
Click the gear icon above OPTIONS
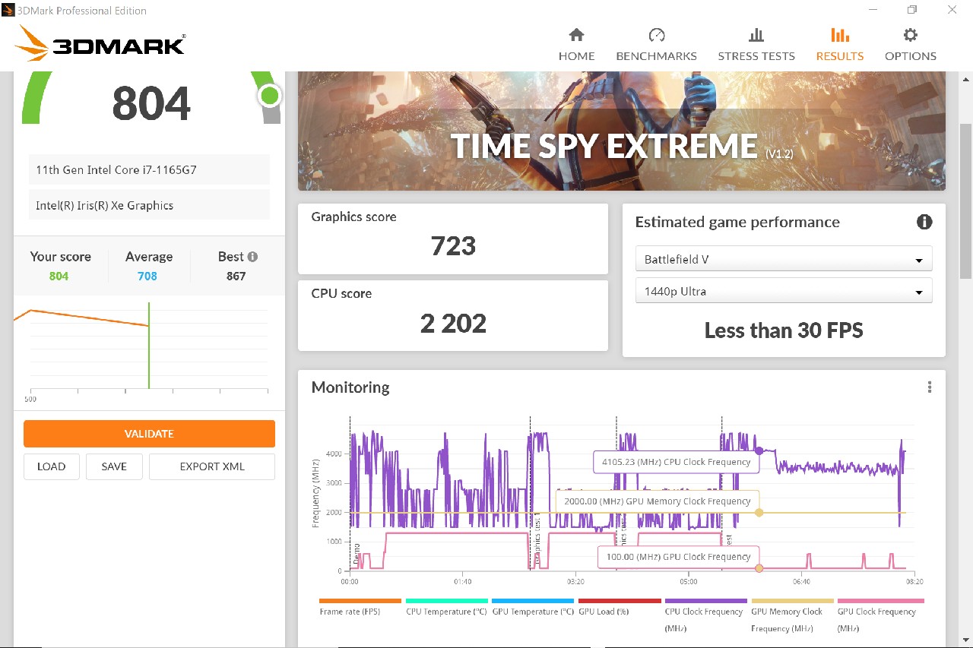coord(911,35)
